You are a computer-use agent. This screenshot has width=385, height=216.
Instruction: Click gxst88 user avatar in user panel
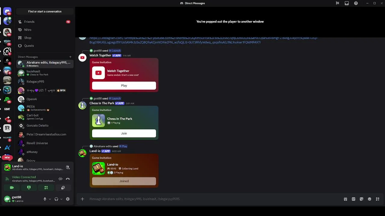7,199
